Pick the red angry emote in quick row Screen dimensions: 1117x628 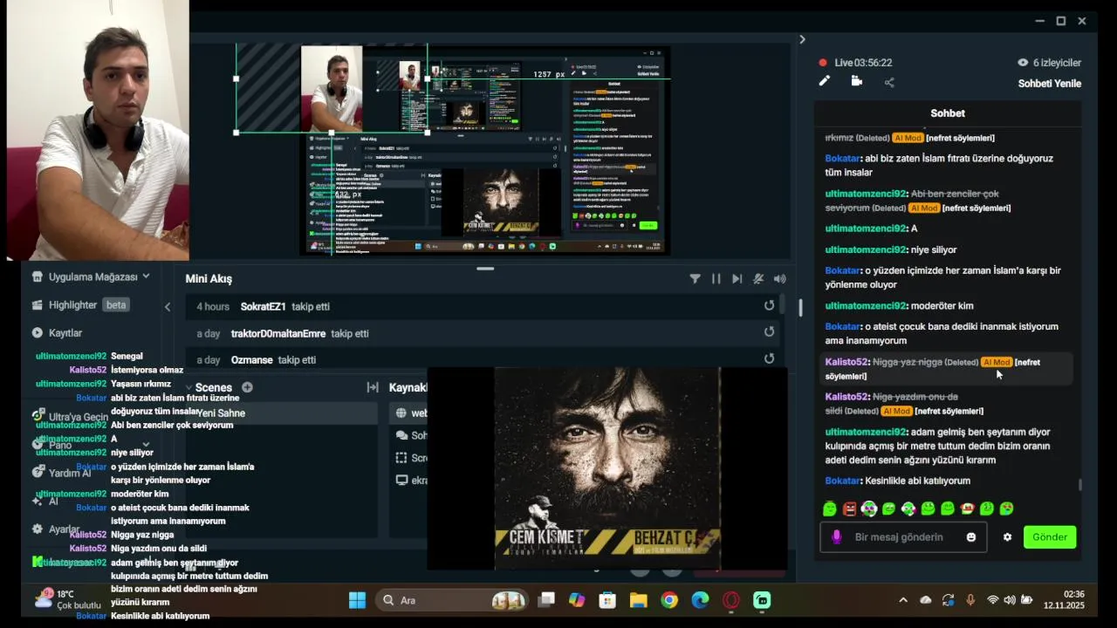849,509
